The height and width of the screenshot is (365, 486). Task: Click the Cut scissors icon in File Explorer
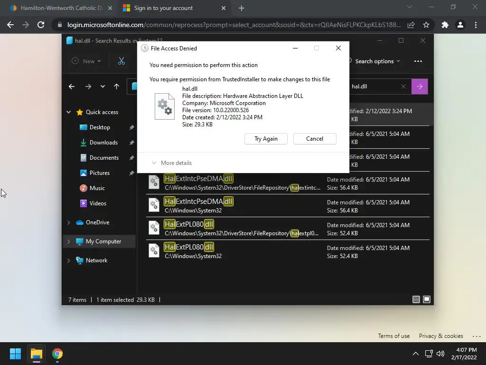click(121, 61)
